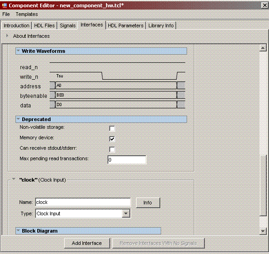Click the address waveform label

(x=30, y=86)
